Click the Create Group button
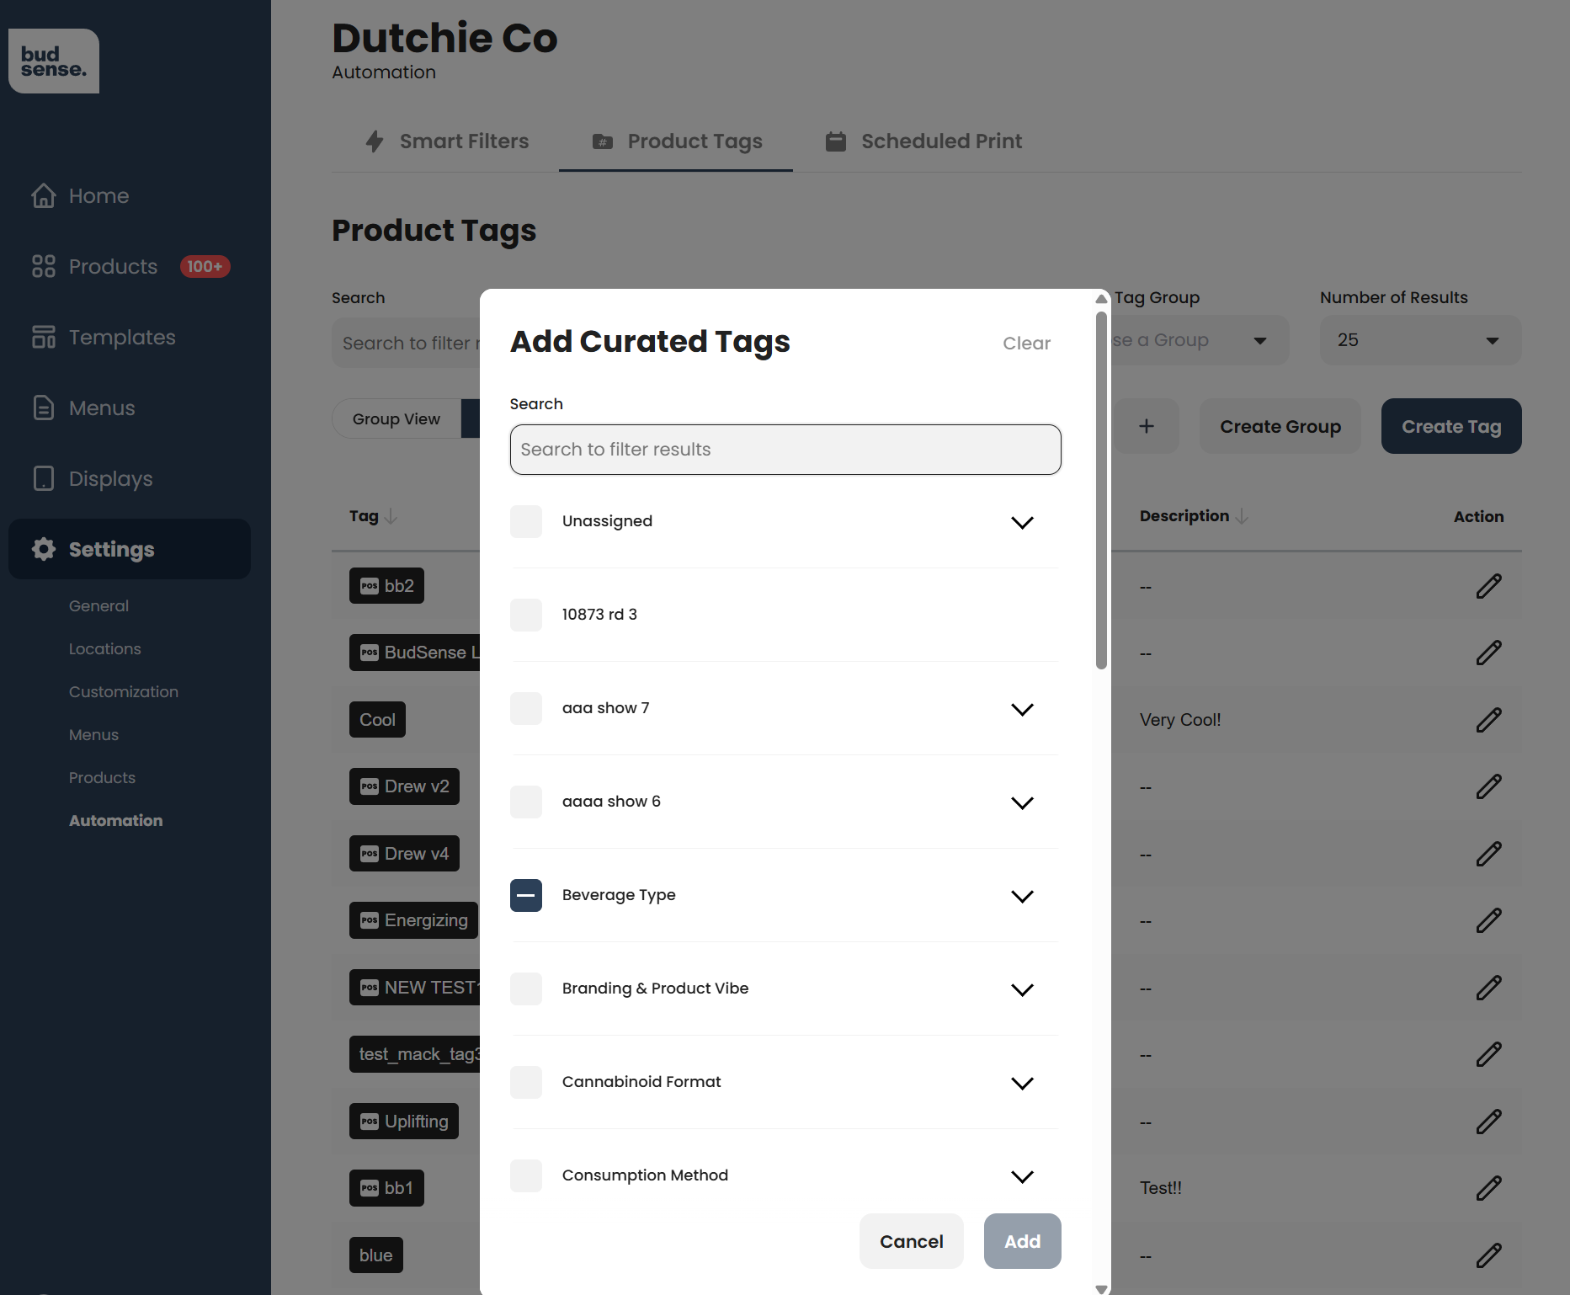This screenshot has width=1570, height=1295. (x=1280, y=426)
